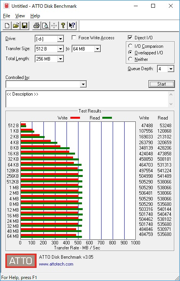Expand the Queue Depth dropdown

pyautogui.click(x=171, y=69)
